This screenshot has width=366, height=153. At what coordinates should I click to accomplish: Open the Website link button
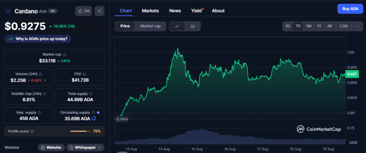[51, 147]
